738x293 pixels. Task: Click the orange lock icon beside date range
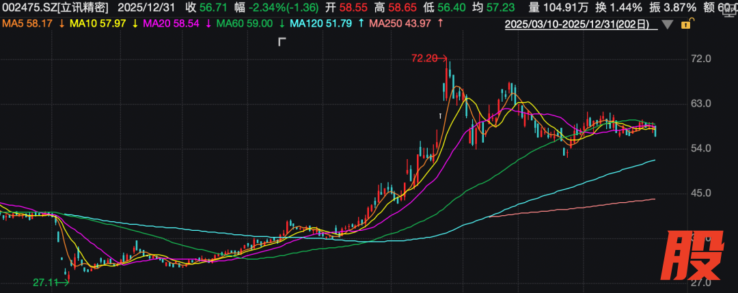(685, 25)
